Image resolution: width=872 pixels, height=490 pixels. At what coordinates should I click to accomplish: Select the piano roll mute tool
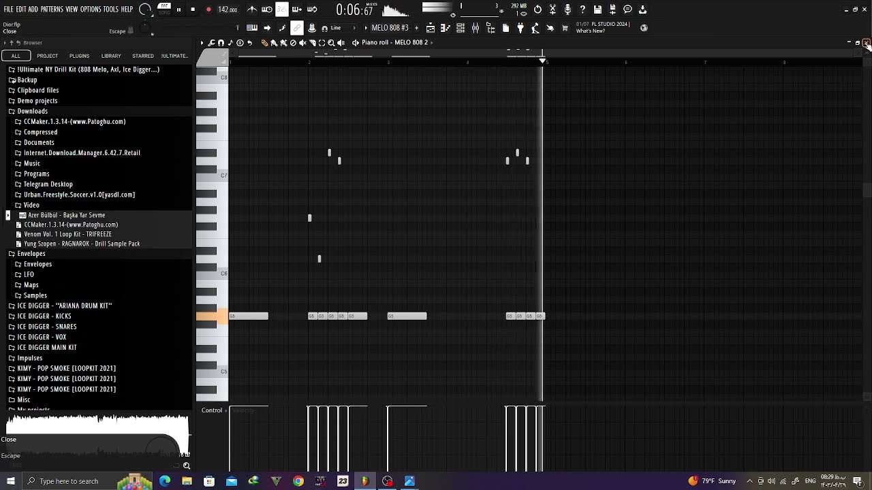pyautogui.click(x=302, y=42)
